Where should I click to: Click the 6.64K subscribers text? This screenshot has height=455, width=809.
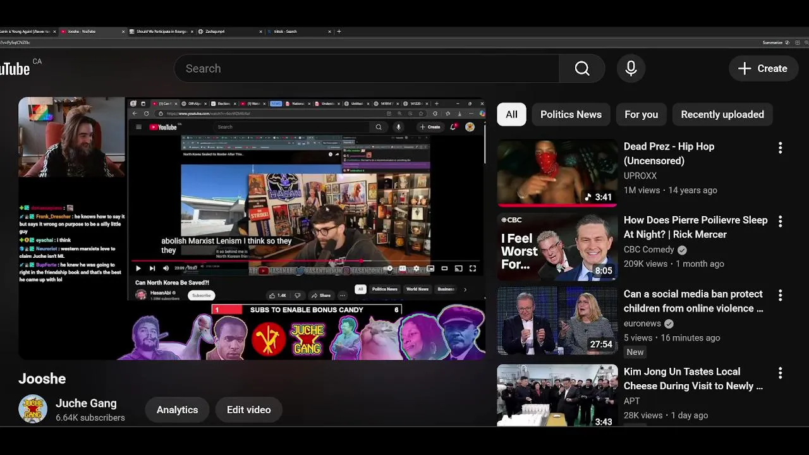pos(90,418)
